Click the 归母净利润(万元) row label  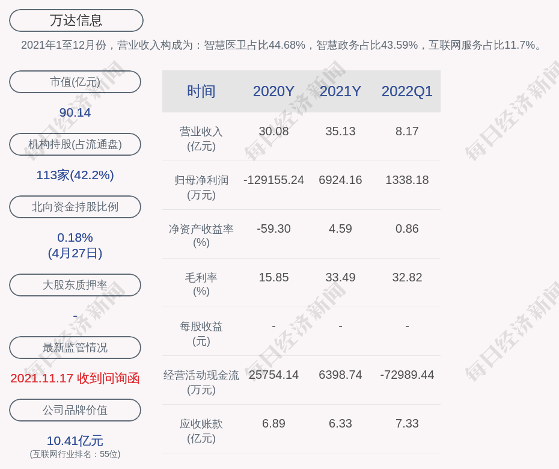[201, 188]
